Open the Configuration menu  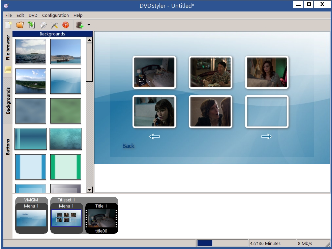point(55,15)
